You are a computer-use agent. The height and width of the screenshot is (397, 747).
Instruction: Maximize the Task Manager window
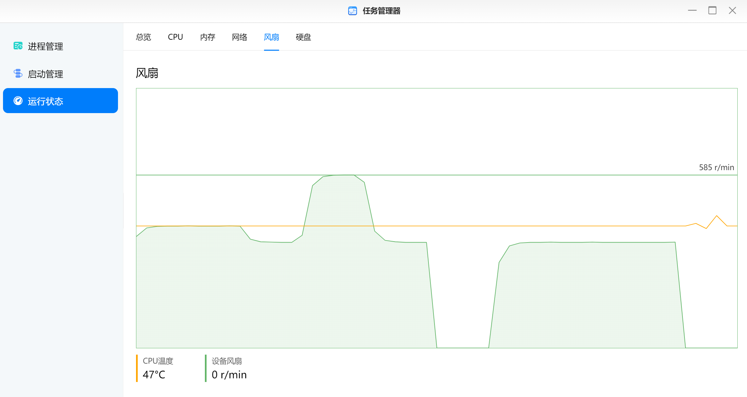point(712,11)
